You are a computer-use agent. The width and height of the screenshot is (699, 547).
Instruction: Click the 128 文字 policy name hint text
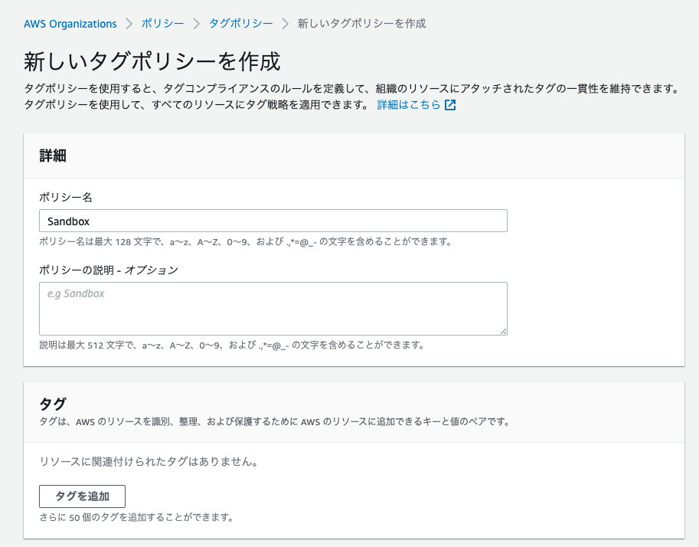click(245, 242)
